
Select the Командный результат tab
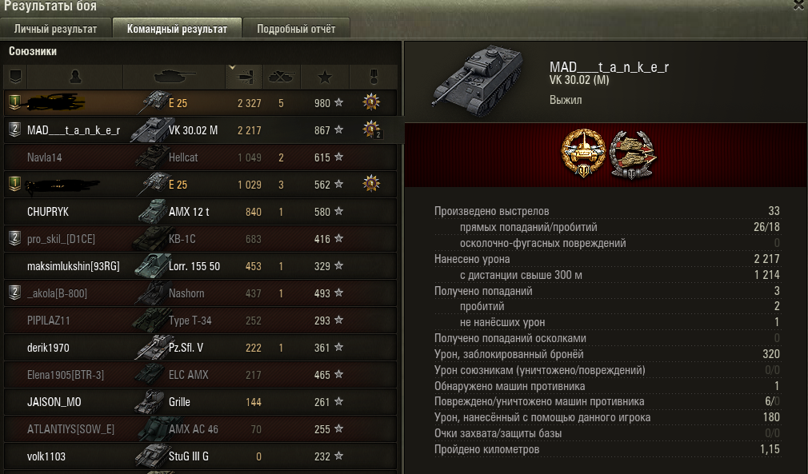178,29
